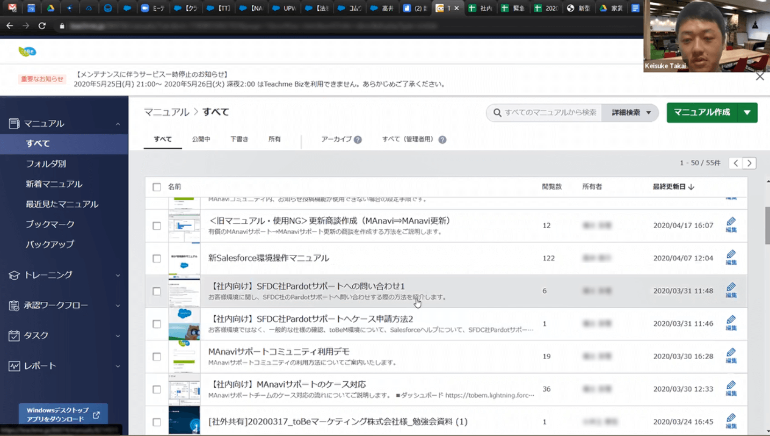The width and height of the screenshot is (770, 436).
Task: Open the MAnaviサポートコミュニティ利用デモ manual title
Action: [x=279, y=352]
